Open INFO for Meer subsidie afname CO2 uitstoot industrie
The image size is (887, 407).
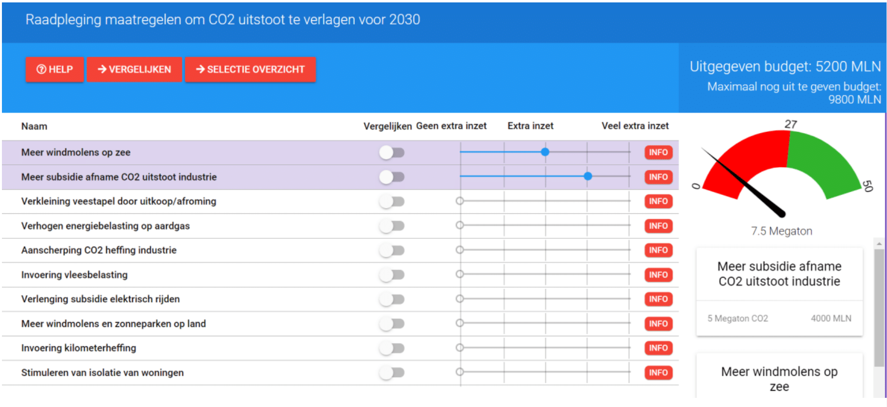pos(658,177)
